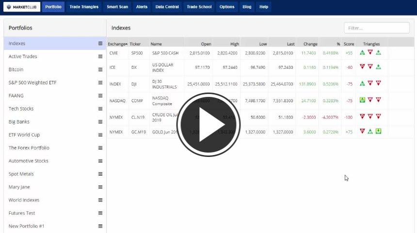Click first green triangle in DJI row

click(x=362, y=83)
